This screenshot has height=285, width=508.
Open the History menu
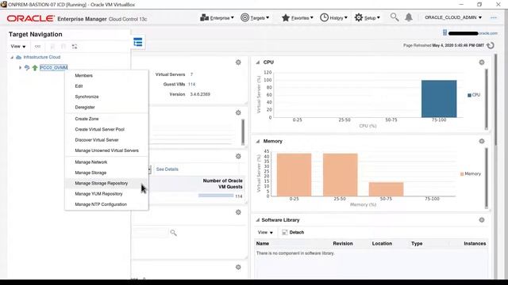(x=333, y=17)
